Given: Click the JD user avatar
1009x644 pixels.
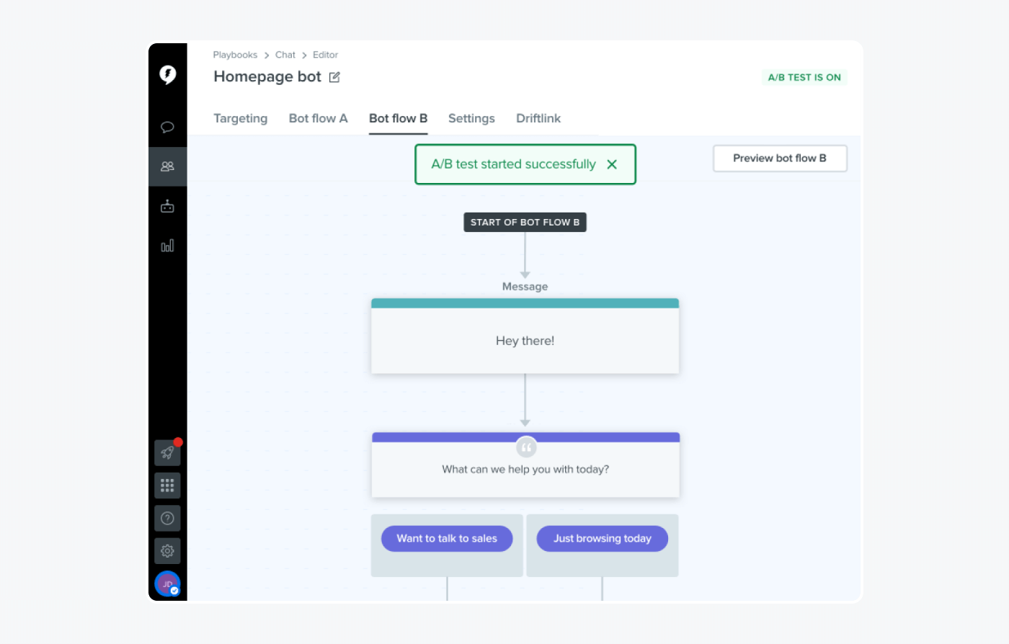Looking at the screenshot, I should coord(167,584).
